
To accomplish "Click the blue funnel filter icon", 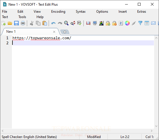I will [x=140, y=23].
